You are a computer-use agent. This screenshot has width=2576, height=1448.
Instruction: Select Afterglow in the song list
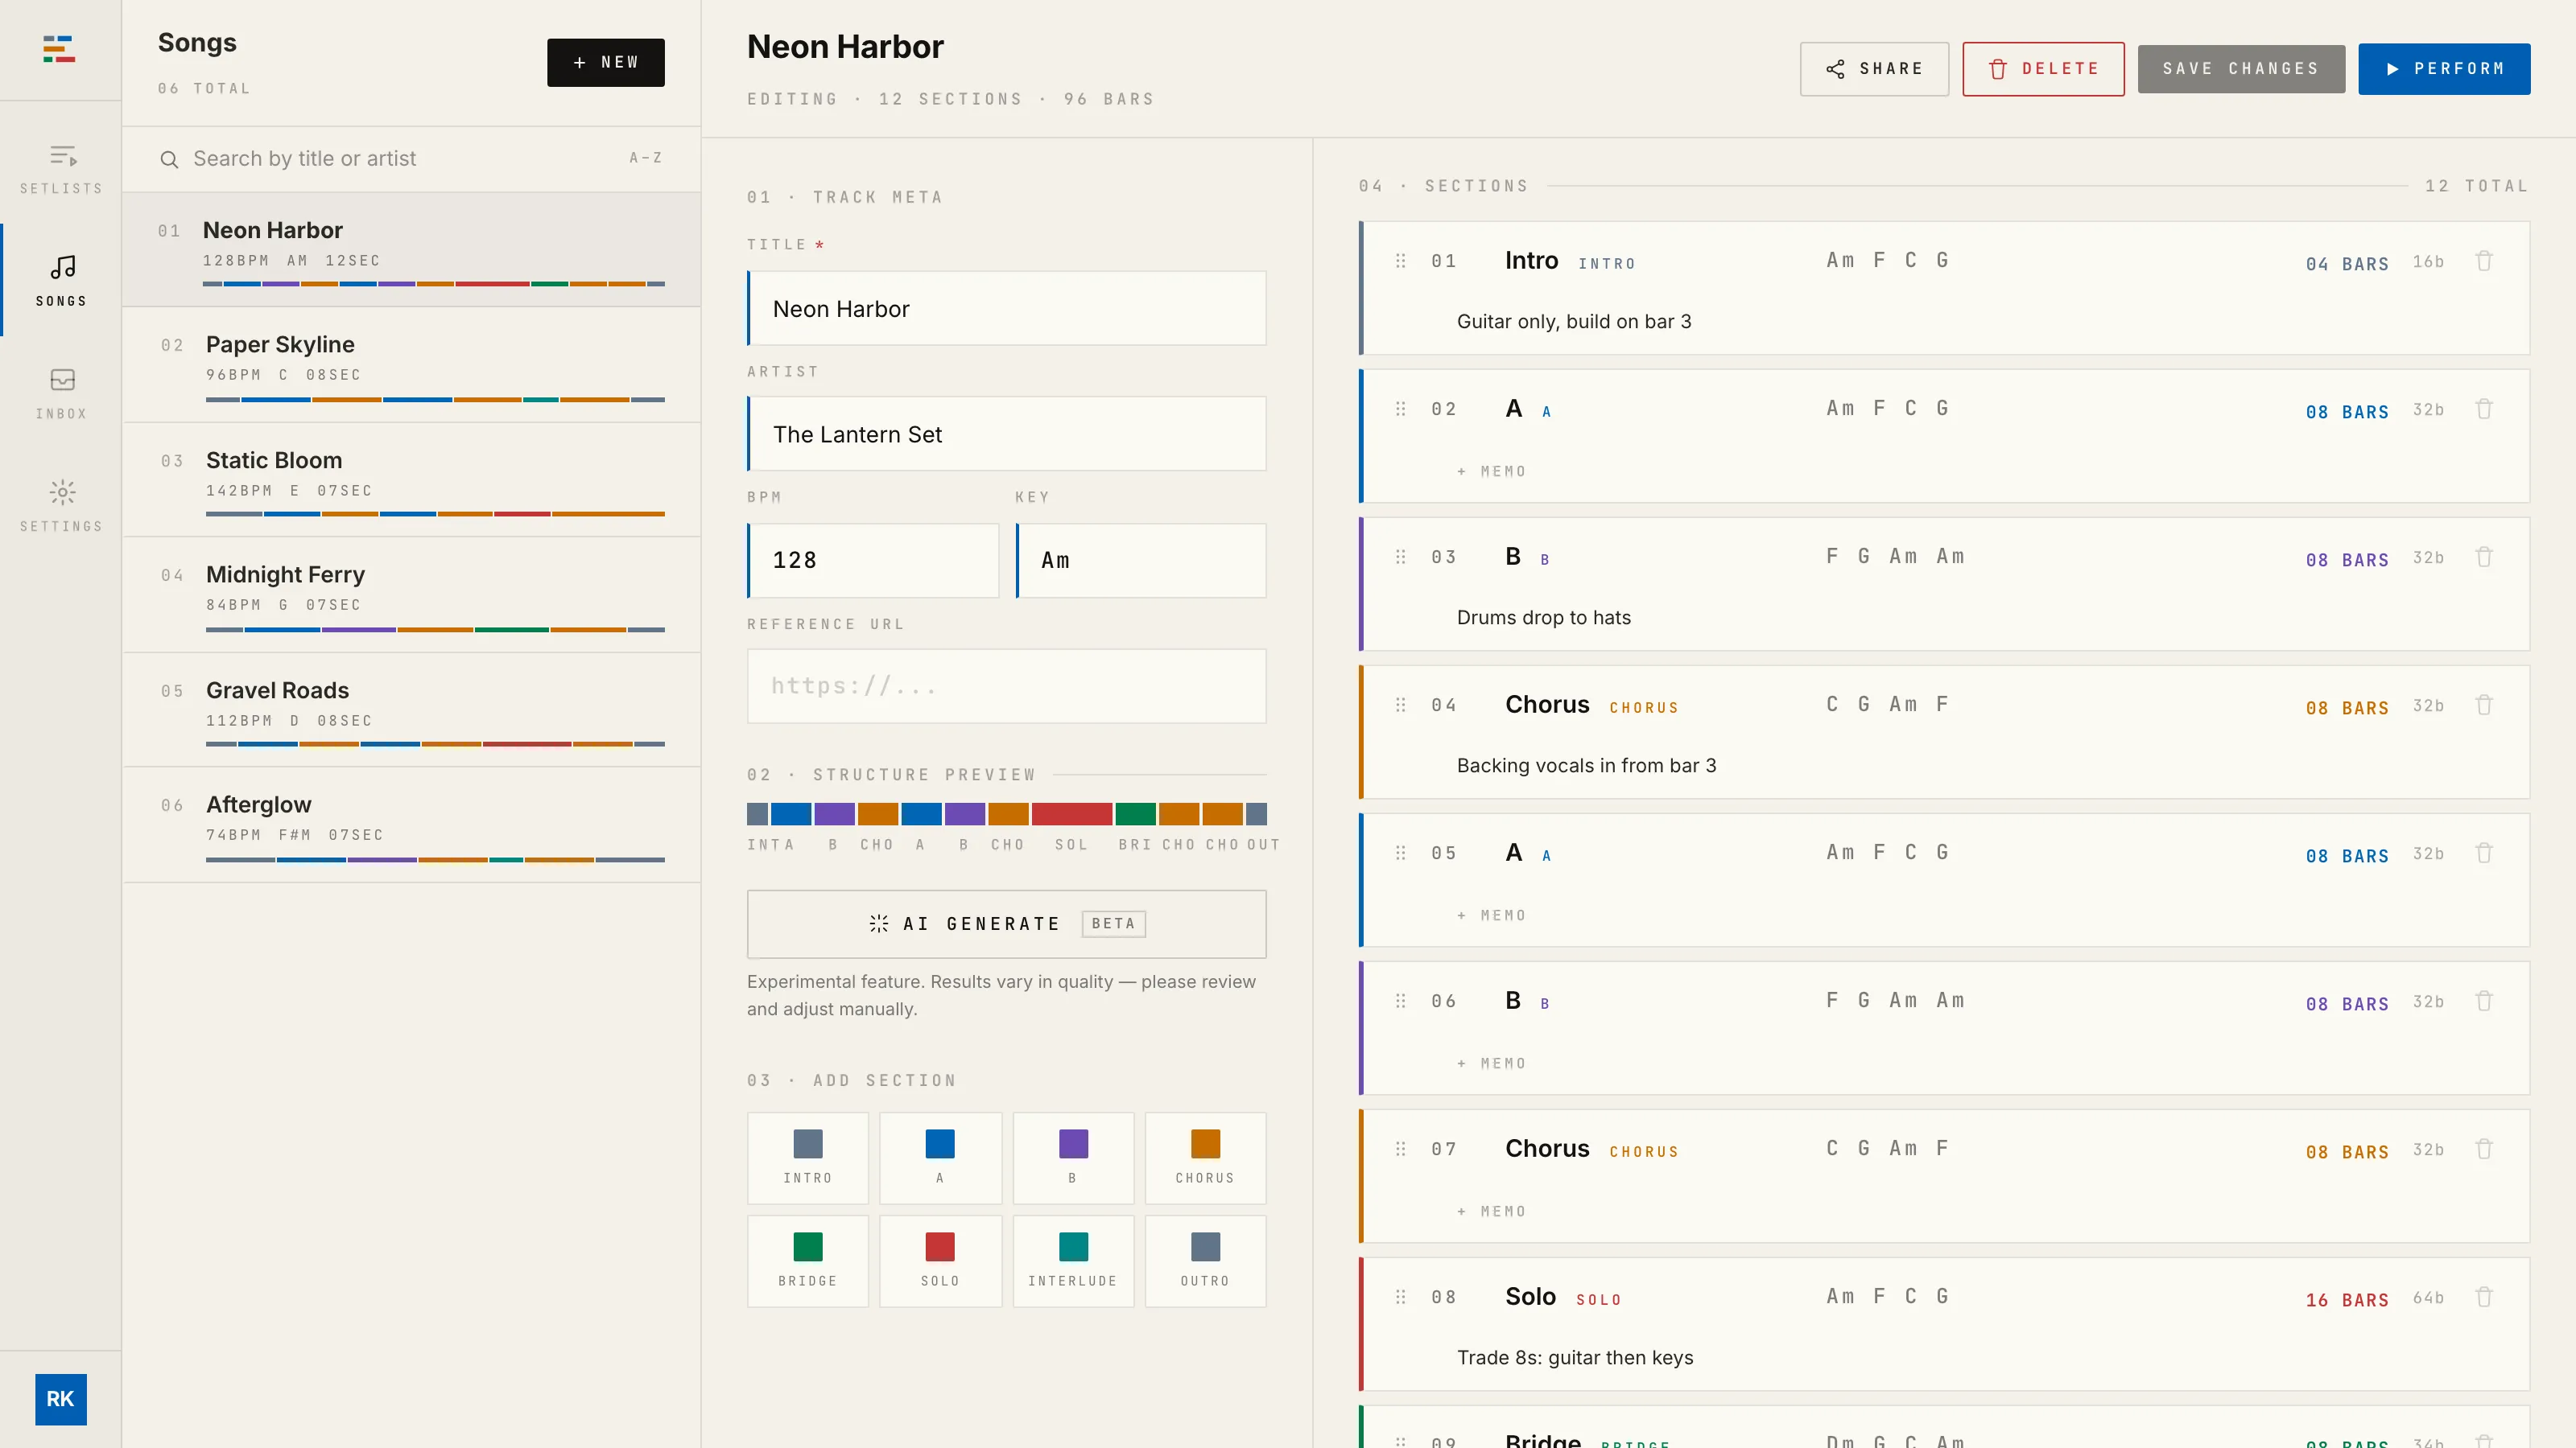[x=411, y=825]
